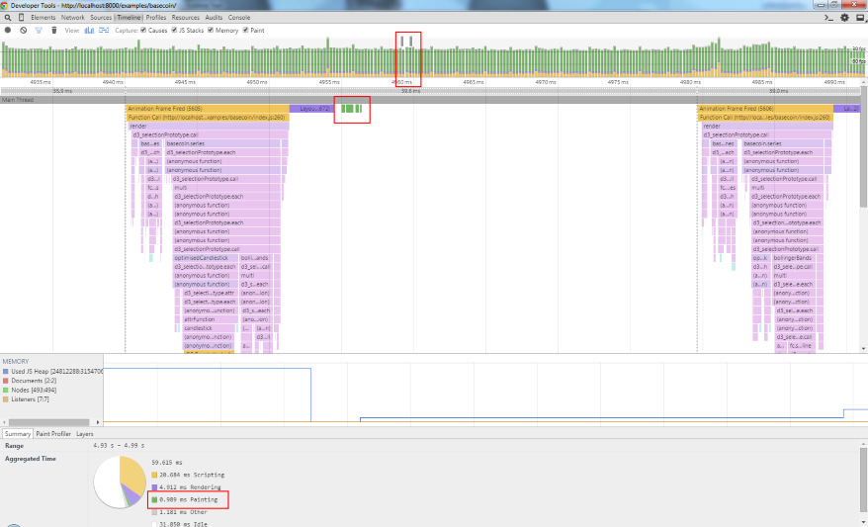Switch to flame chart view icon
The image size is (868, 527).
[103, 31]
